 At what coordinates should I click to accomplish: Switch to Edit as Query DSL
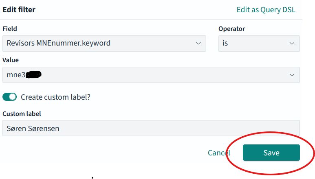[266, 10]
